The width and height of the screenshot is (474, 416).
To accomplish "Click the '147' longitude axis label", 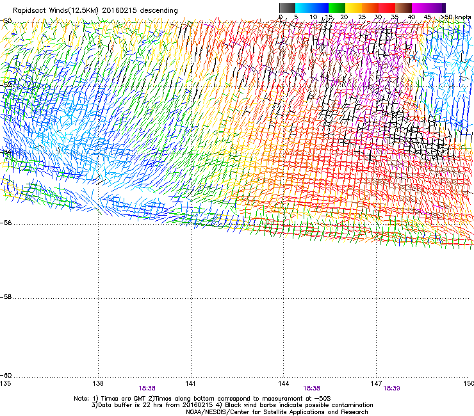I will point(376,383).
